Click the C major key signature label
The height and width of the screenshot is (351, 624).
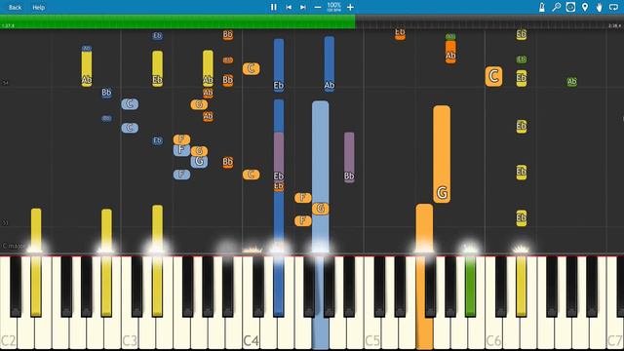[13, 246]
